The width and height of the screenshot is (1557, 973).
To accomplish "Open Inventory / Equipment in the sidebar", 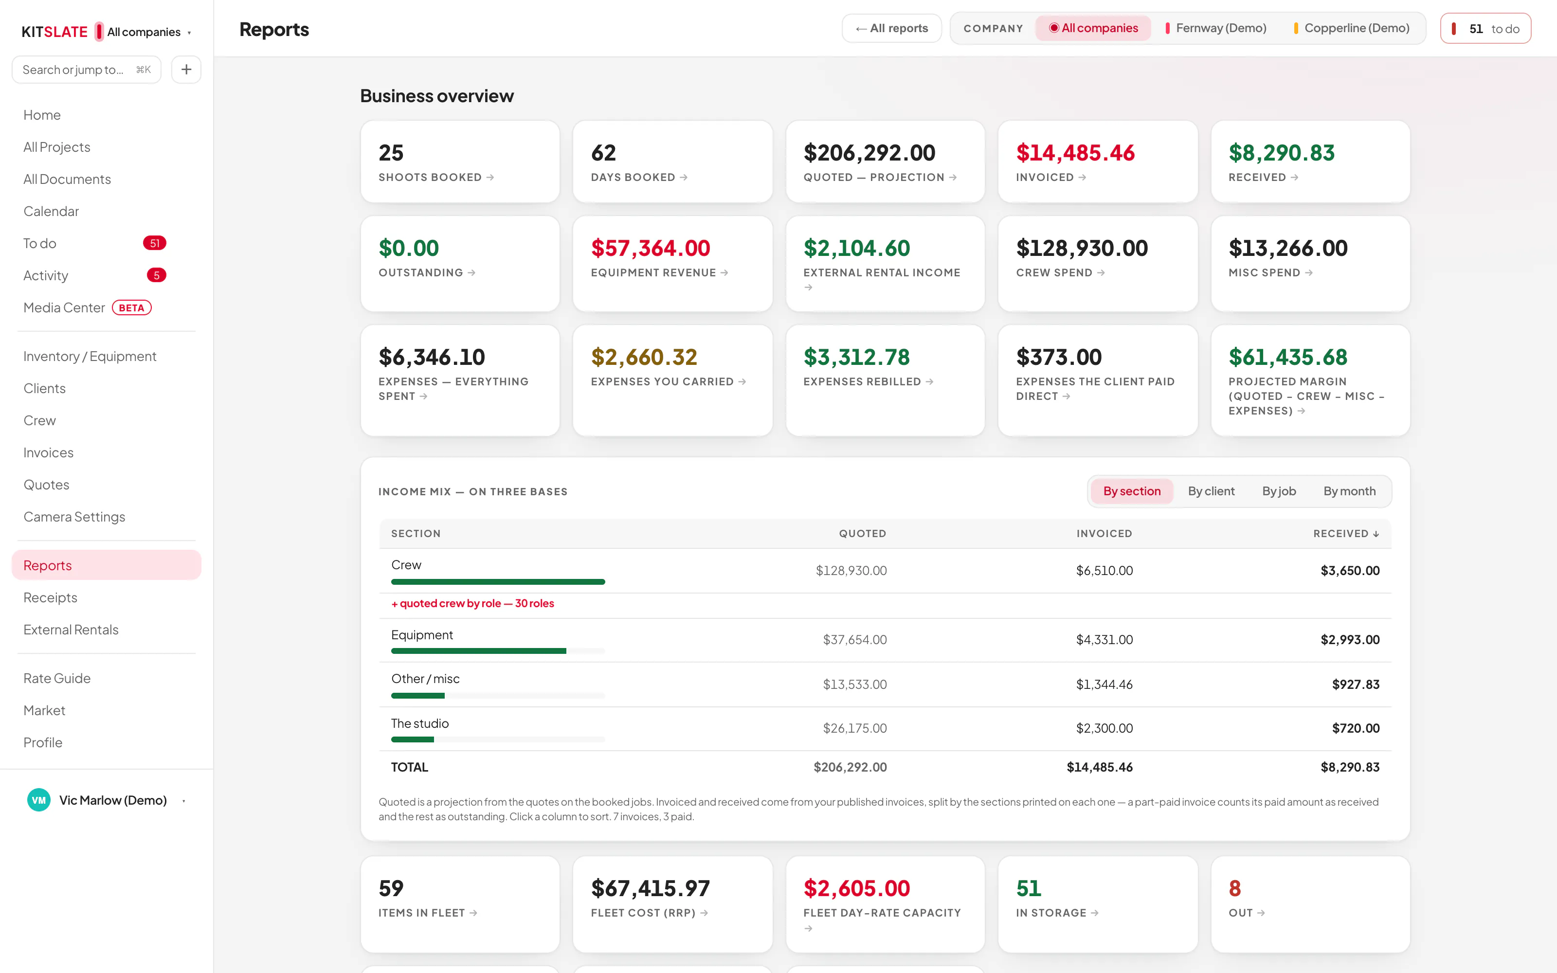I will pos(90,357).
